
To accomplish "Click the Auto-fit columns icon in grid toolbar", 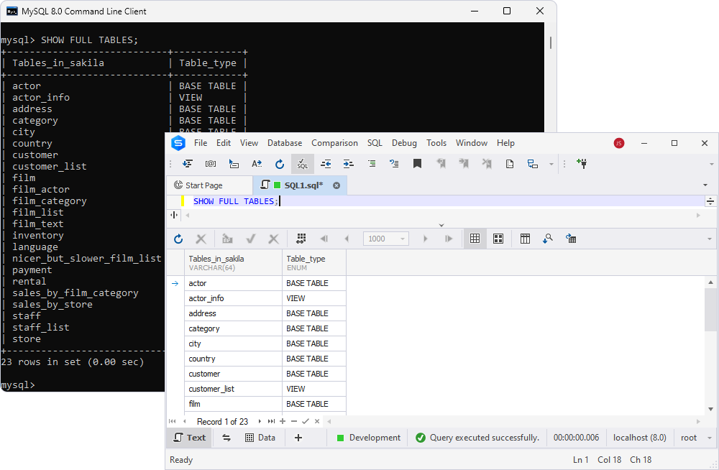I will (301, 239).
